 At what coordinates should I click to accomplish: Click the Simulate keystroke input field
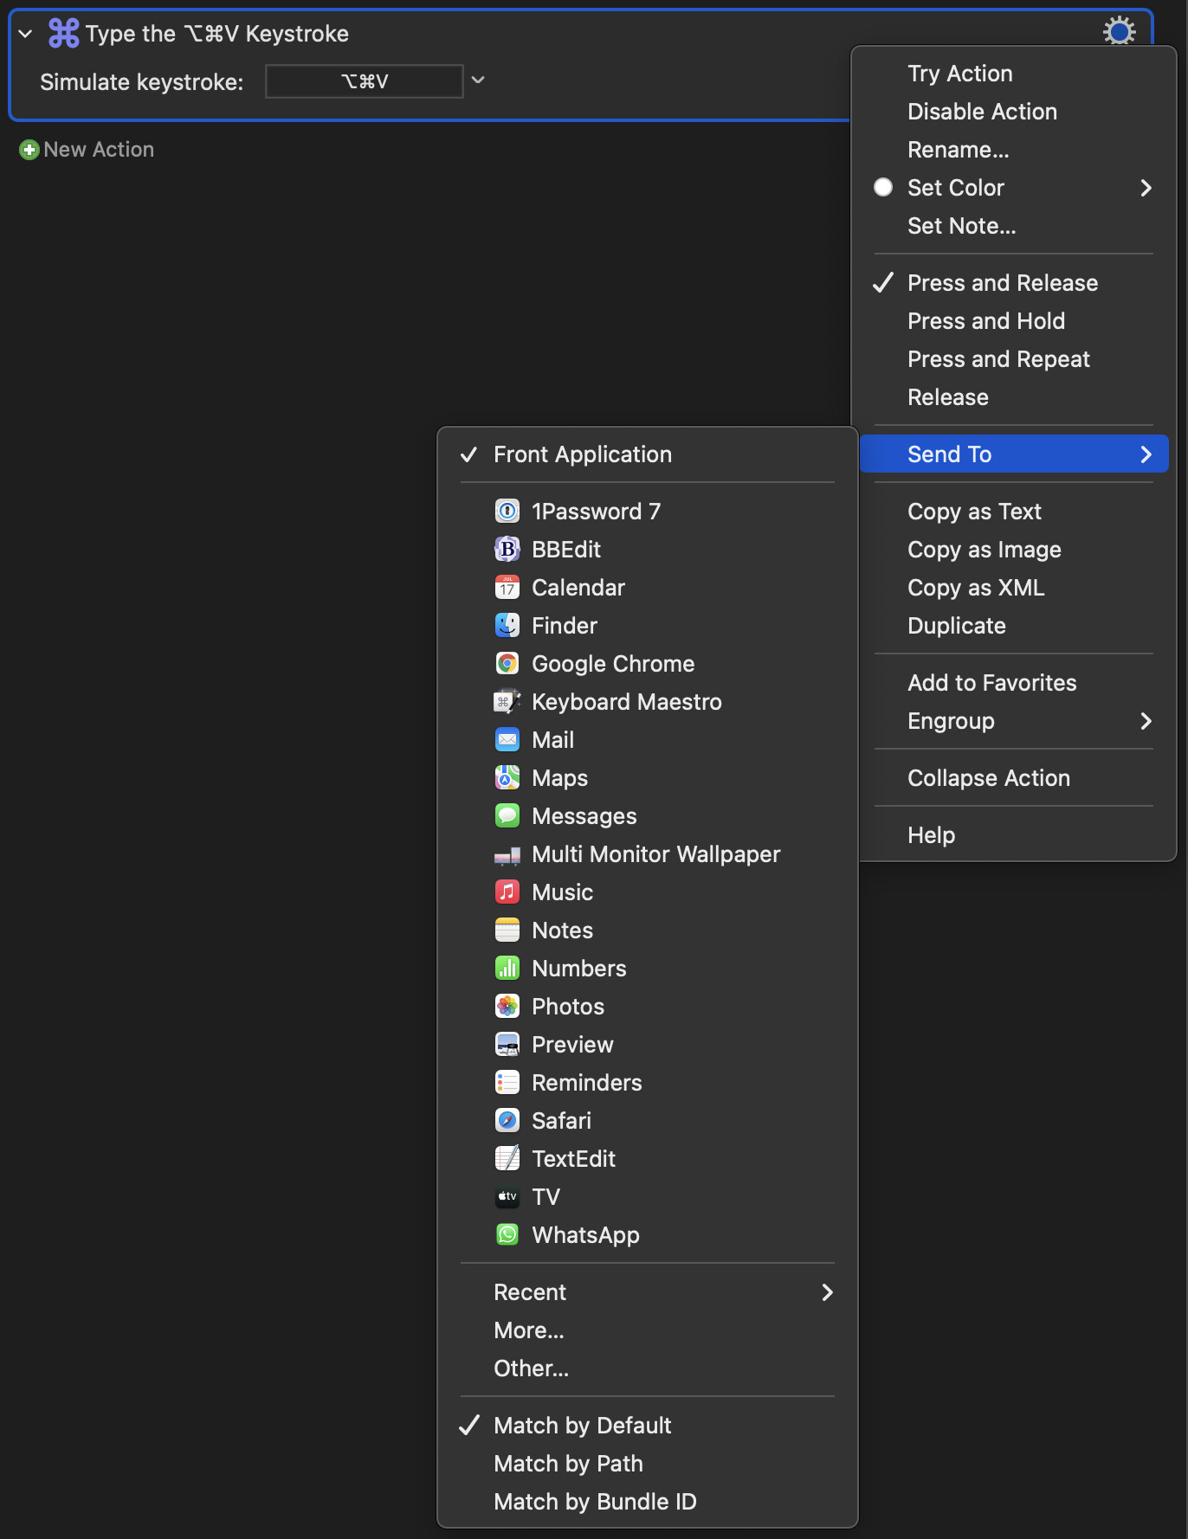[x=365, y=81]
